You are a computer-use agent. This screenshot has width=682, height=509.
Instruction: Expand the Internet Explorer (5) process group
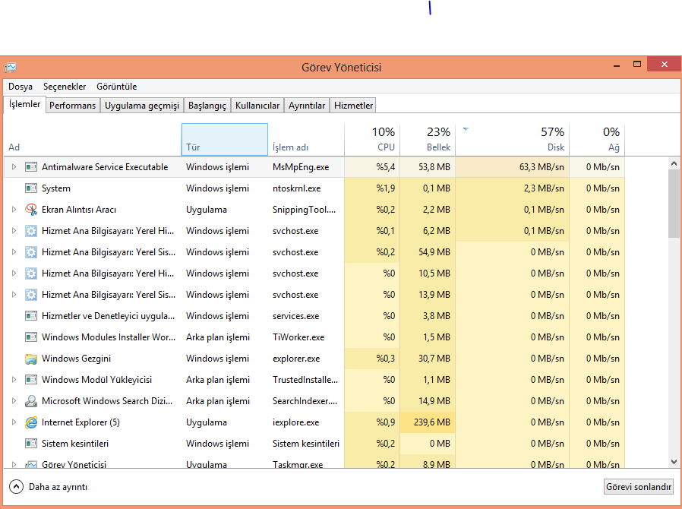tap(14, 422)
